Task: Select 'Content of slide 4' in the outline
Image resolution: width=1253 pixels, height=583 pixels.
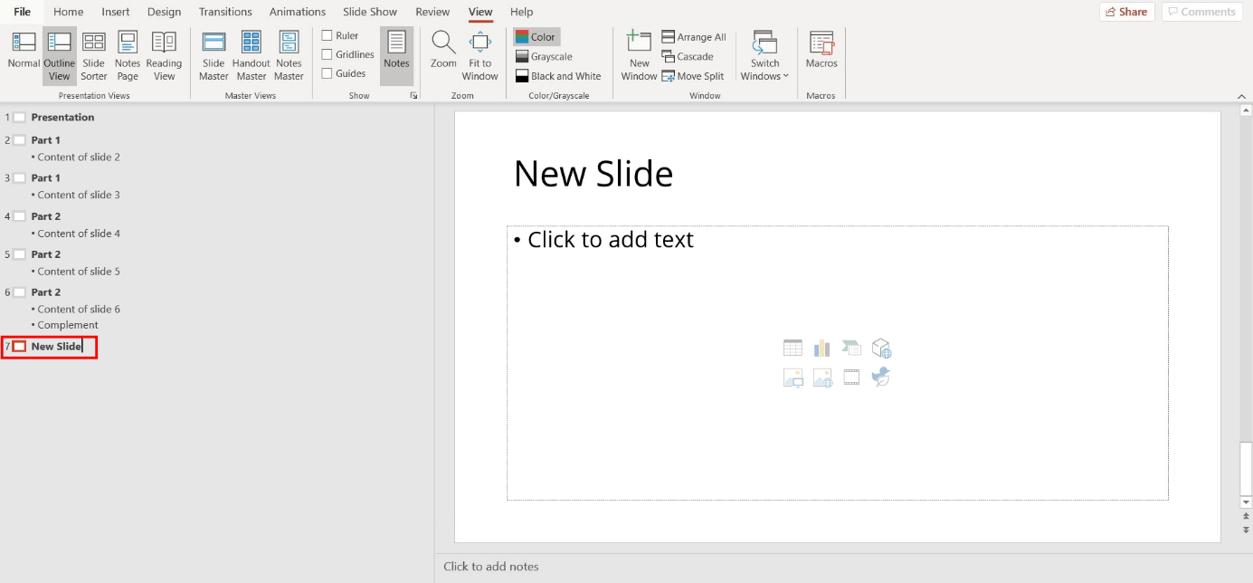Action: pos(79,233)
